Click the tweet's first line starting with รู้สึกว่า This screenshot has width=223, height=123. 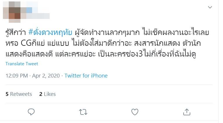click(107, 32)
